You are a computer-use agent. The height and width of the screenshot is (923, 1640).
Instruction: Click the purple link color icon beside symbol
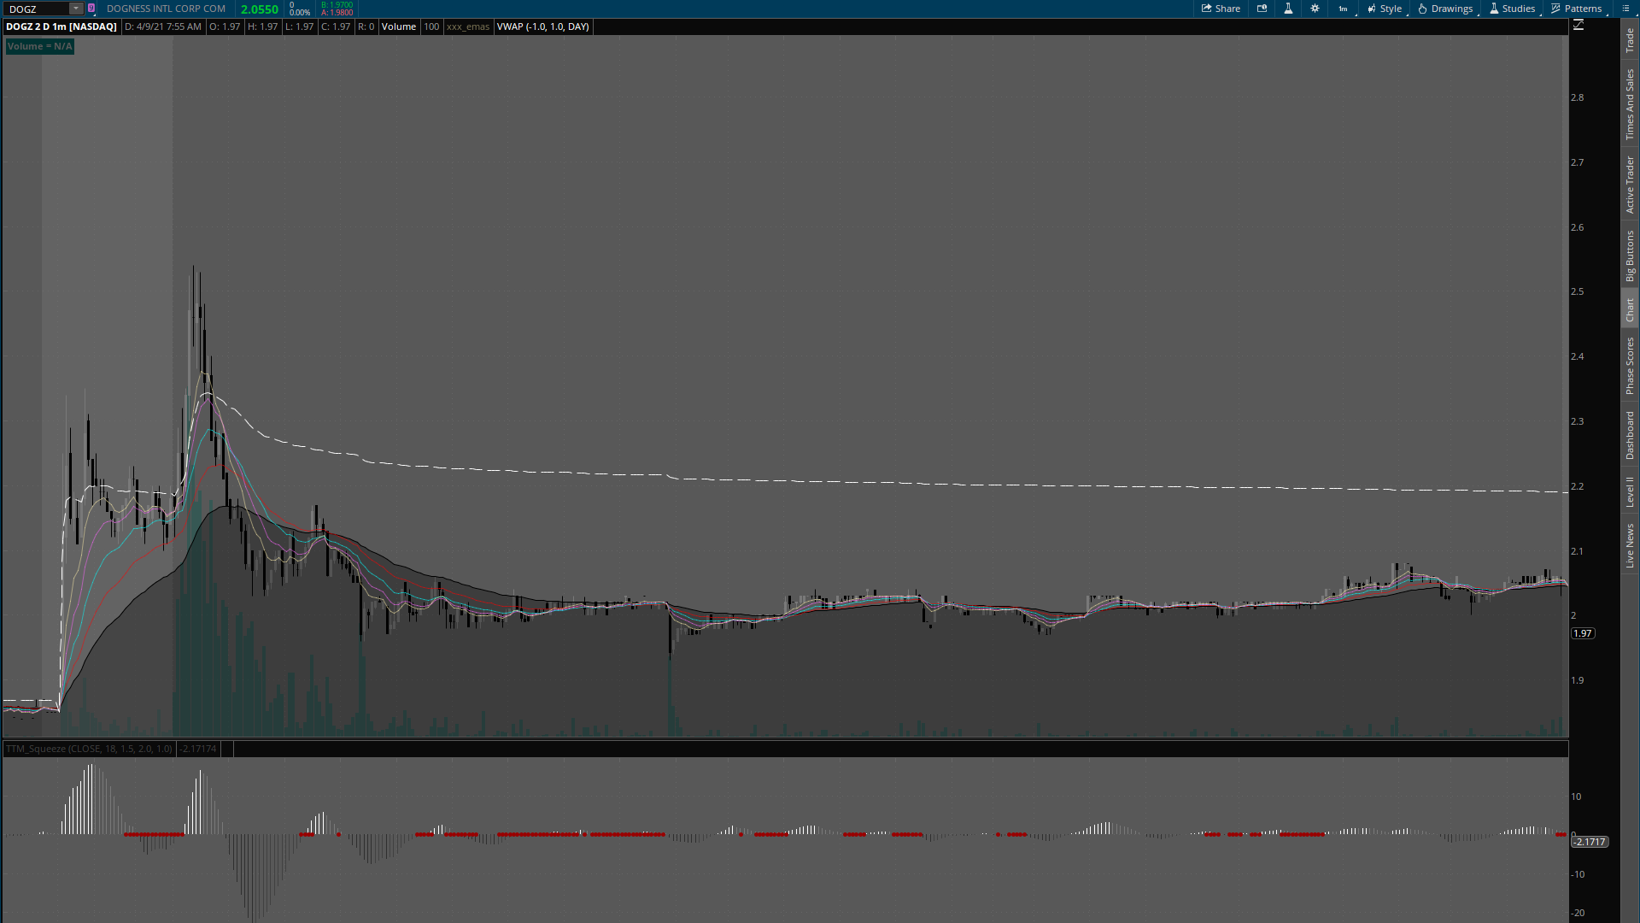coord(91,9)
